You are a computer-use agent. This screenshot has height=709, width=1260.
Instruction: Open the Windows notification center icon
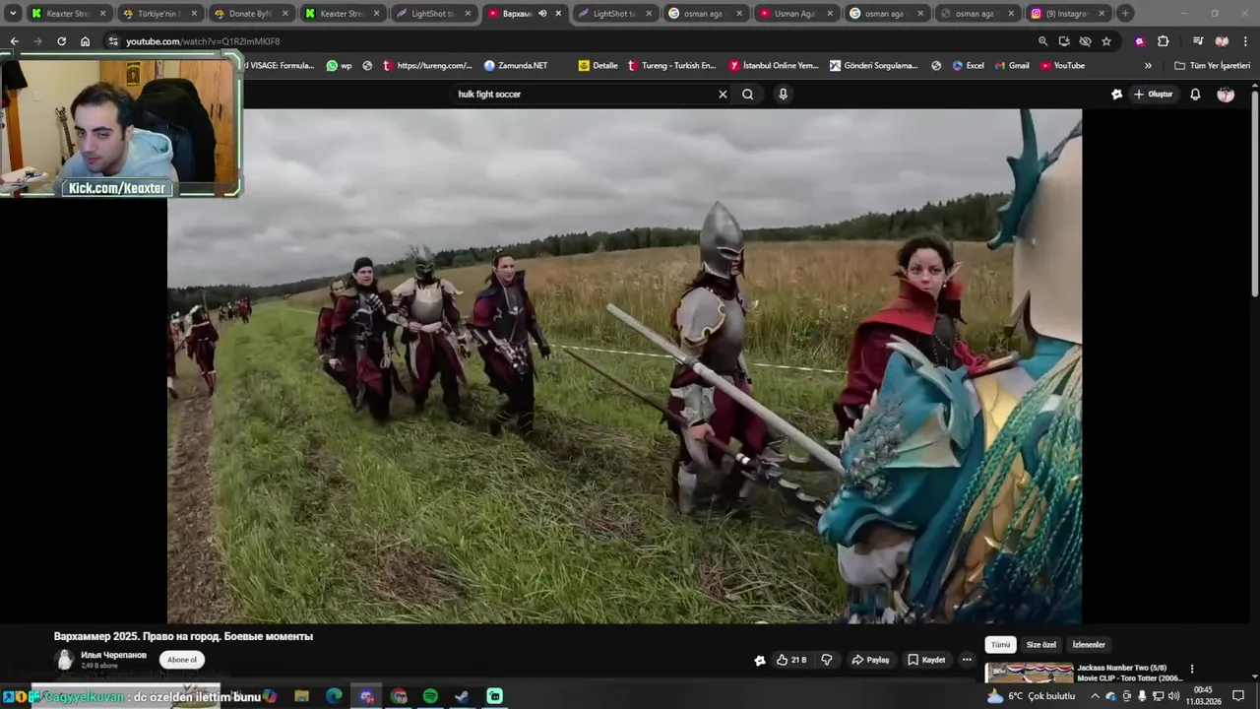(x=1238, y=696)
